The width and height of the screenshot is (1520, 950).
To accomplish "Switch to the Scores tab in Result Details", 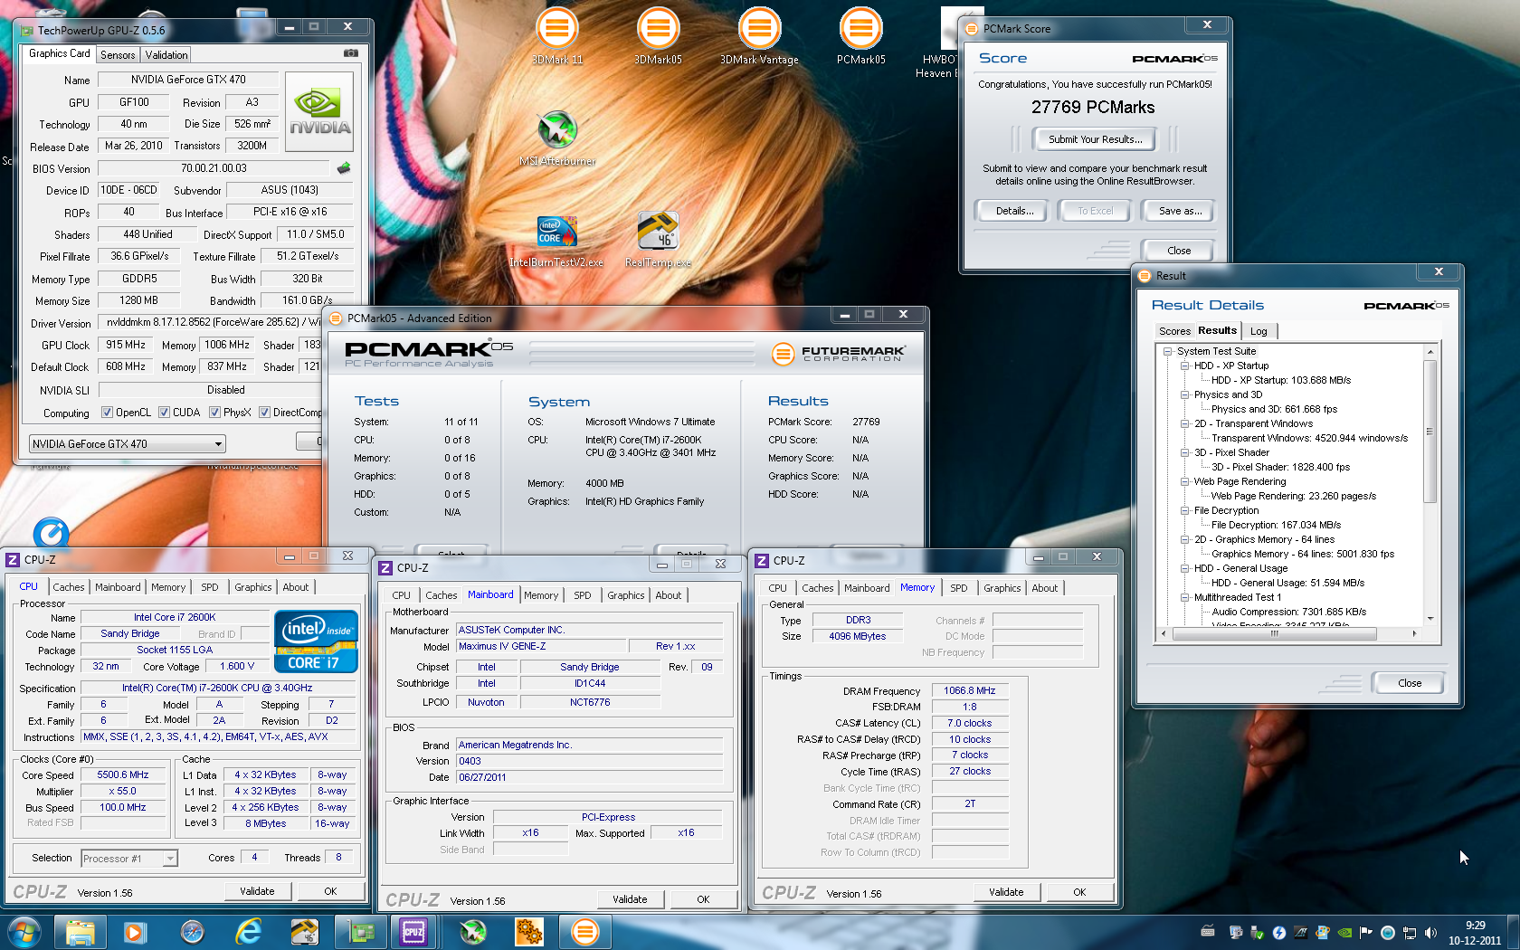I will [x=1174, y=331].
